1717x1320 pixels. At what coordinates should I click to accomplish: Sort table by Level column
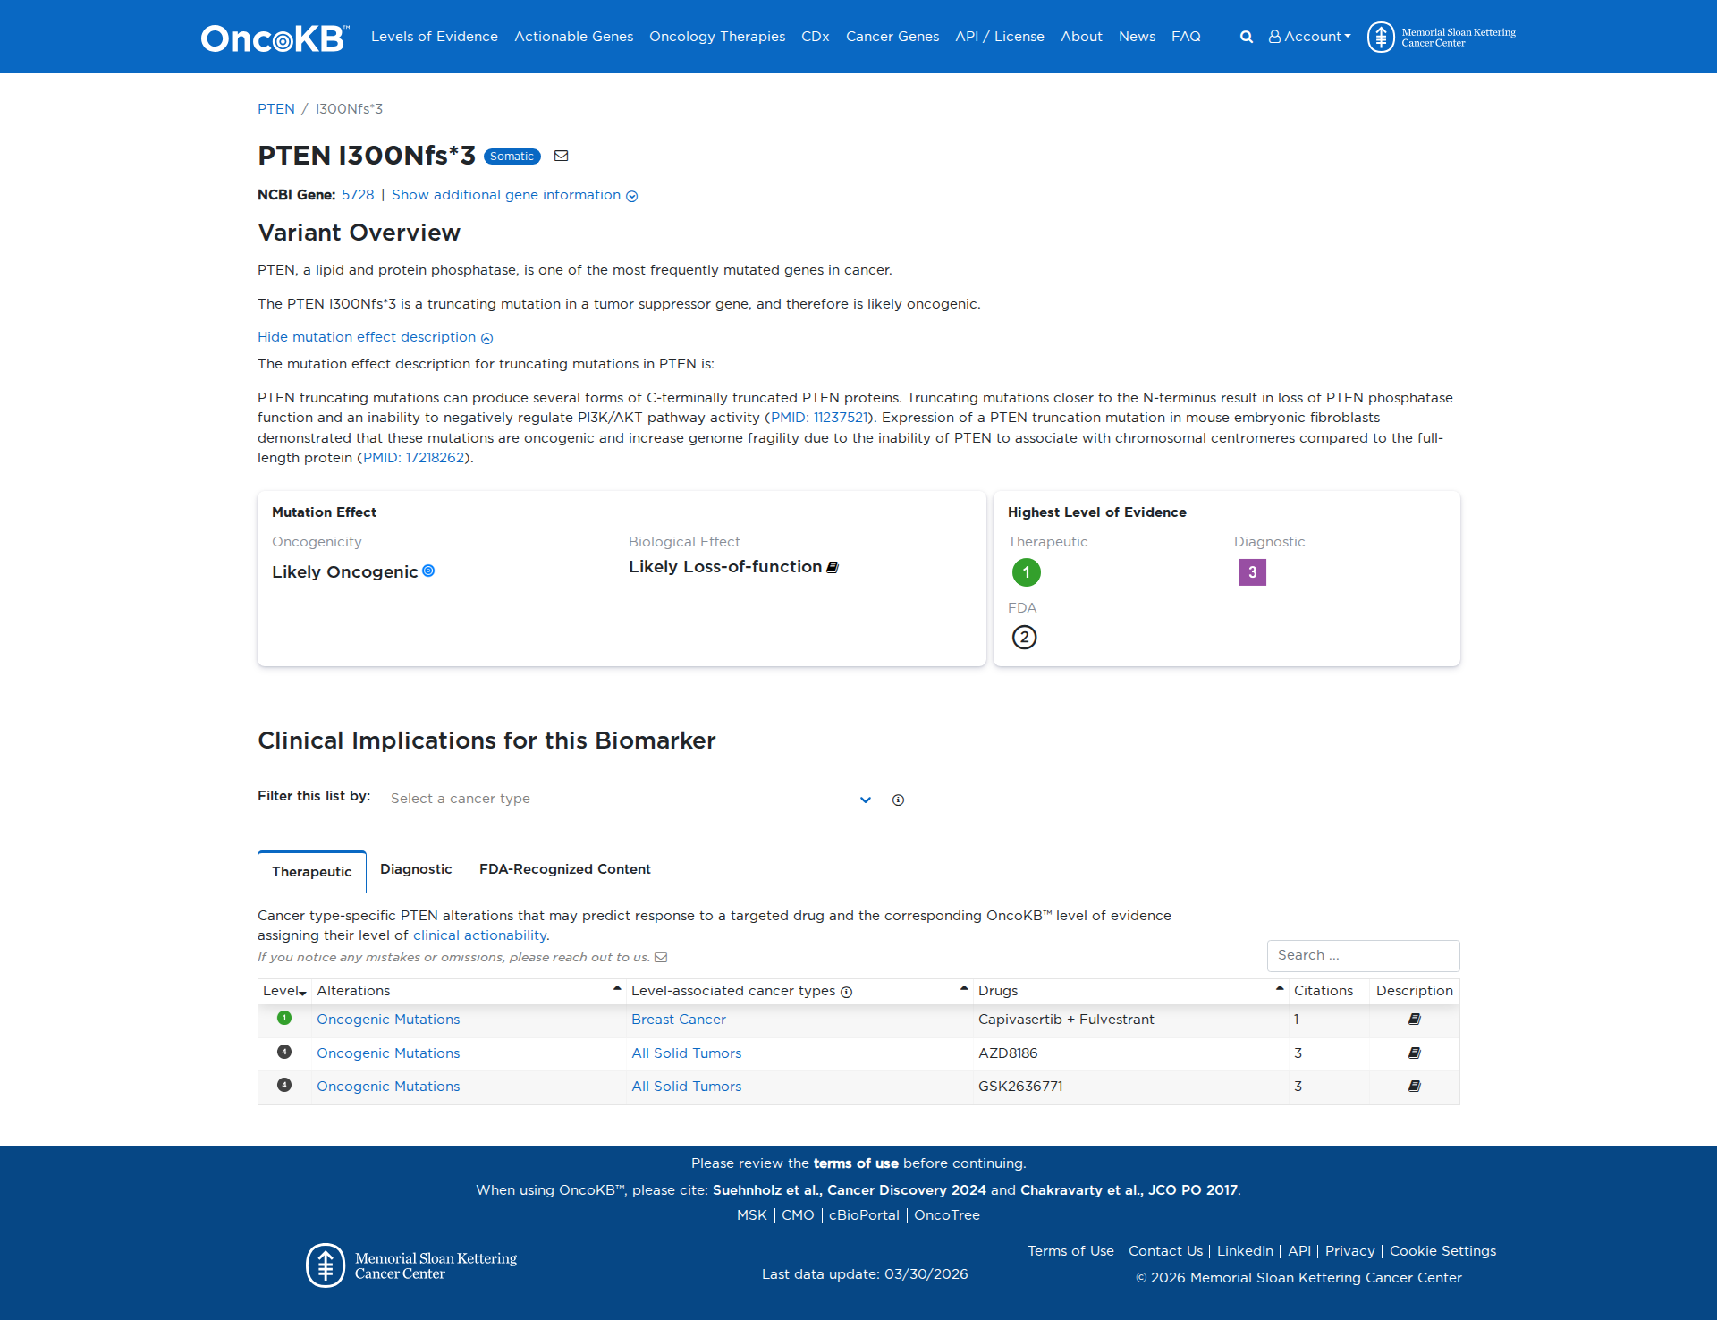284,991
